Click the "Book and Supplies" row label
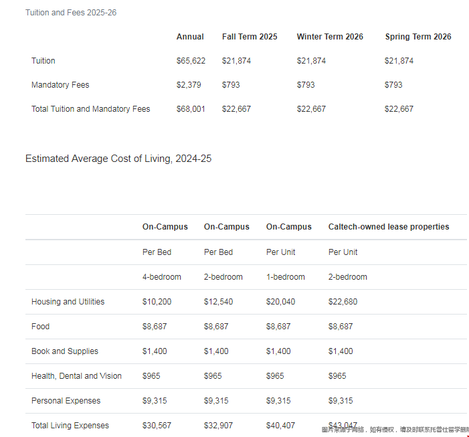 pos(65,351)
